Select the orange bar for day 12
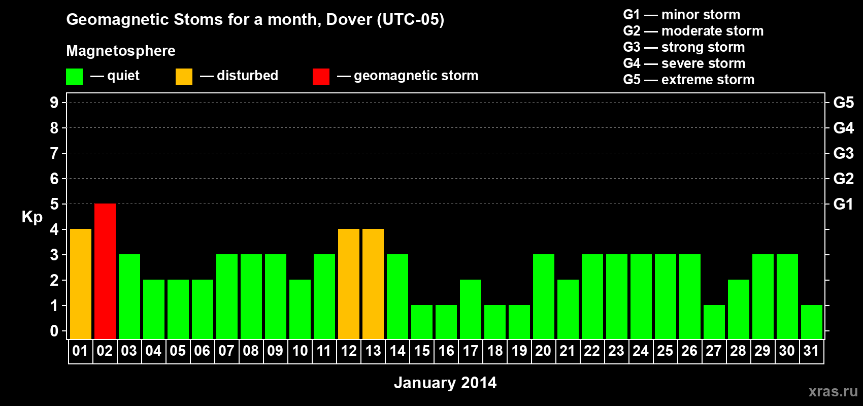This screenshot has width=863, height=406. pyautogui.click(x=349, y=284)
